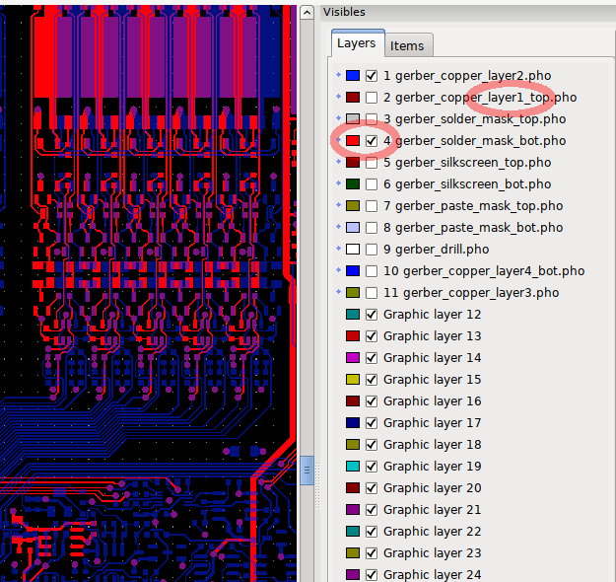Enable gerber_silkscreen_top.pho checkbox
616x582 pixels.
tap(372, 163)
